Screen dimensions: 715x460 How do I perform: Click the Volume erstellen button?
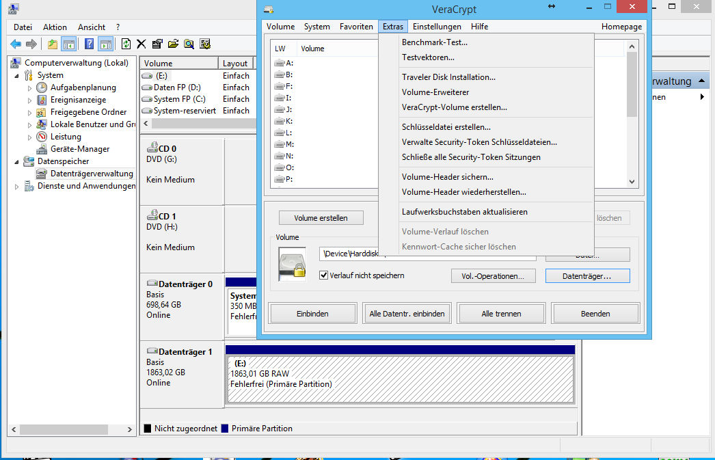321,218
